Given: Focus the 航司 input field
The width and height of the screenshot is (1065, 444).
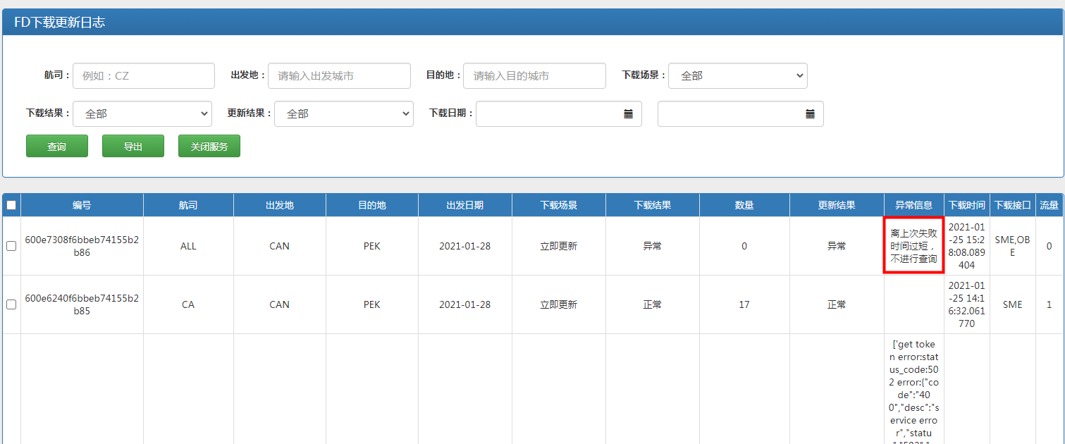Looking at the screenshot, I should [x=144, y=76].
